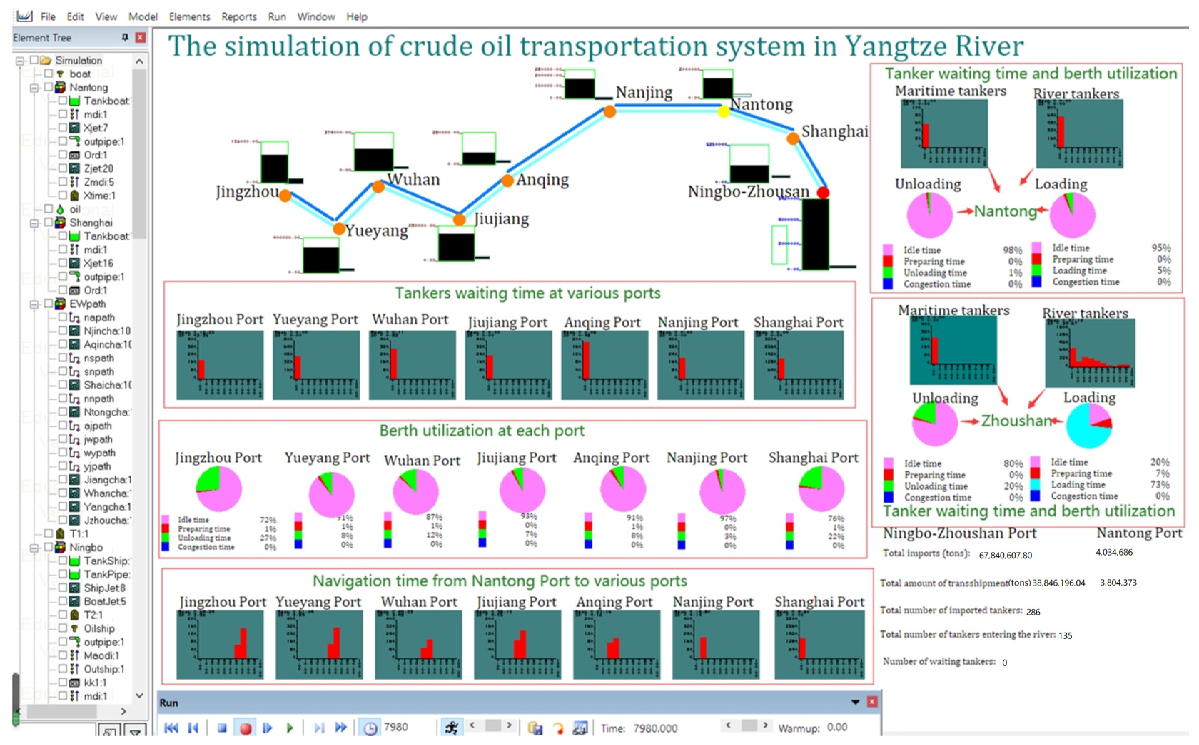Tick the checkbox beside Shanghai
Viewport: 1199px width, 745px height.
[48, 223]
